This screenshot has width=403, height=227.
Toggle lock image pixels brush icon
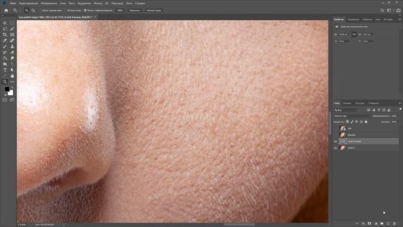pos(352,122)
